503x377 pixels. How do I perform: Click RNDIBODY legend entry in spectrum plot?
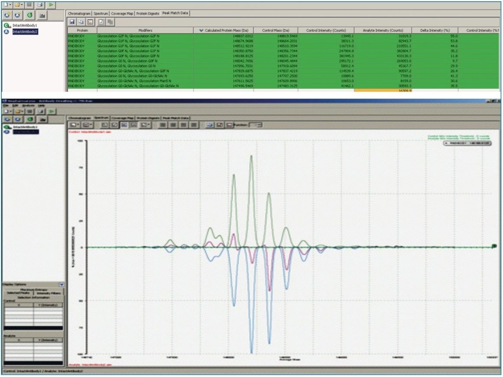467,143
